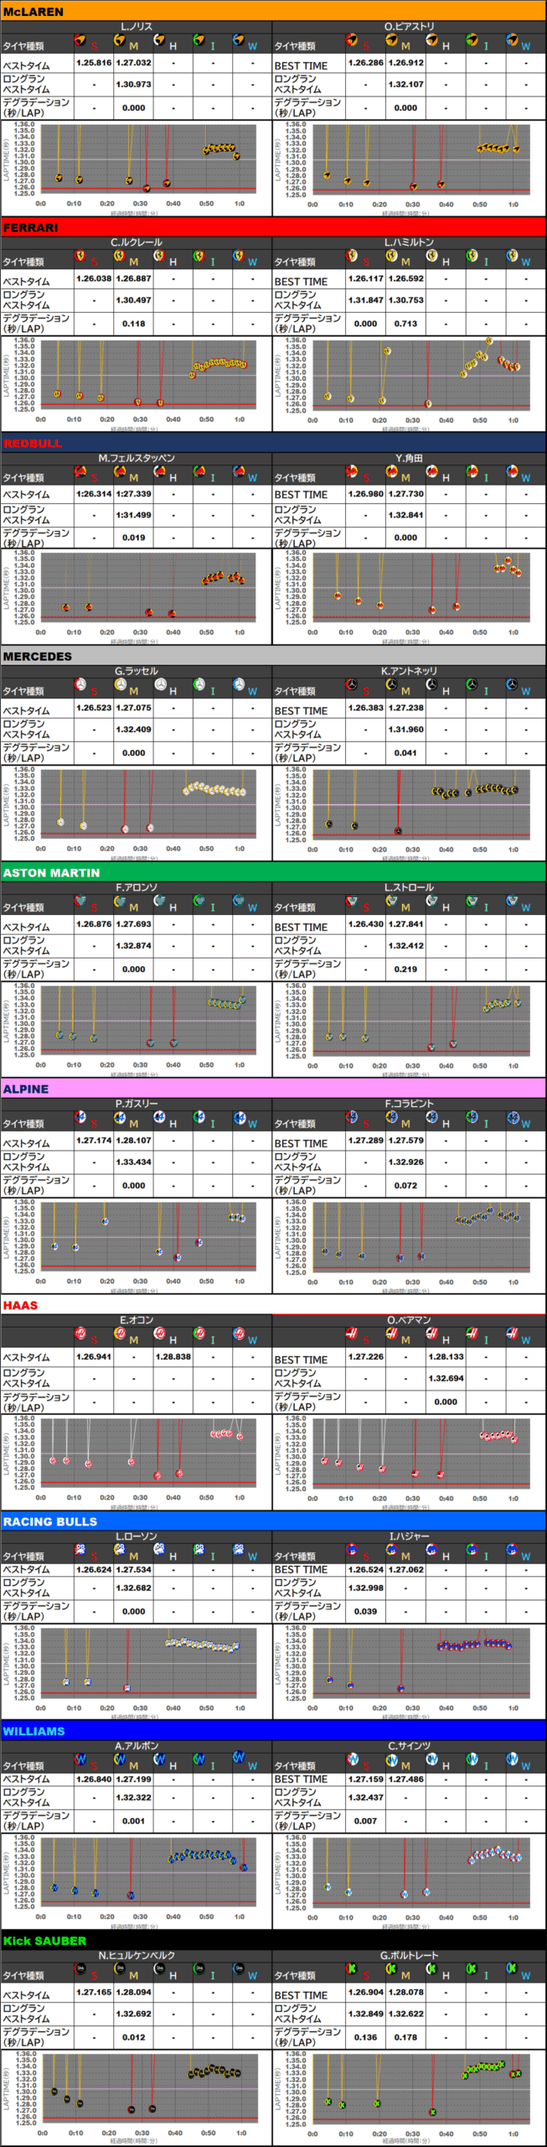547x2147 pixels.
Task: Click driver name K.アントネッリ
Action: pyautogui.click(x=409, y=671)
